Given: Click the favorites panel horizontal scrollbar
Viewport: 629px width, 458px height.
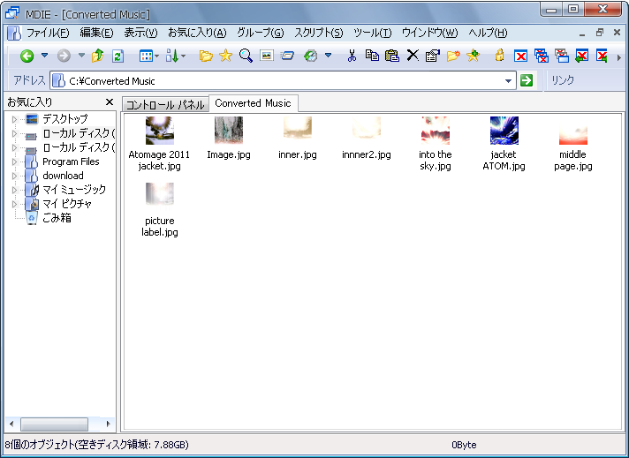Looking at the screenshot, I should click(x=58, y=423).
